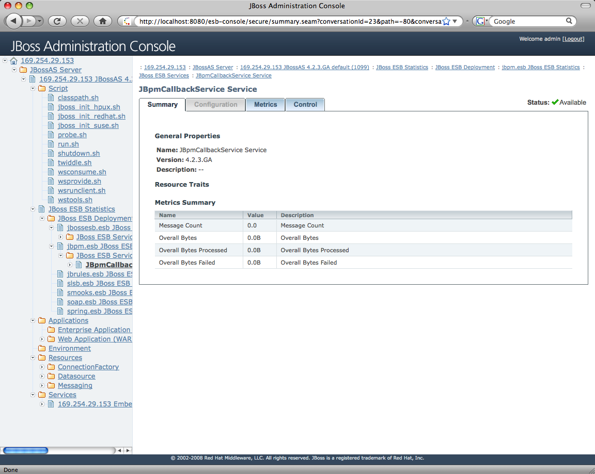
Task: Click the document icon beside jbrules.esb
Action: pos(60,274)
